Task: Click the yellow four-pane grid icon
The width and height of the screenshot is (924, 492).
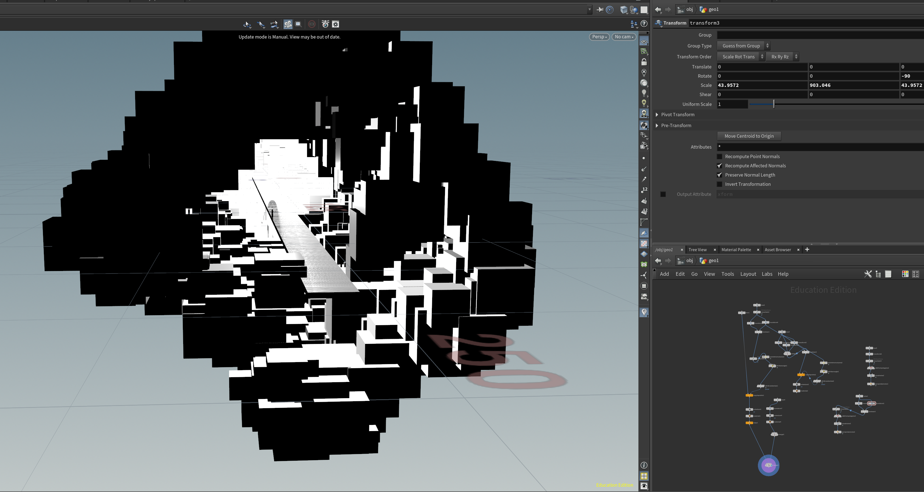Action: (644, 476)
